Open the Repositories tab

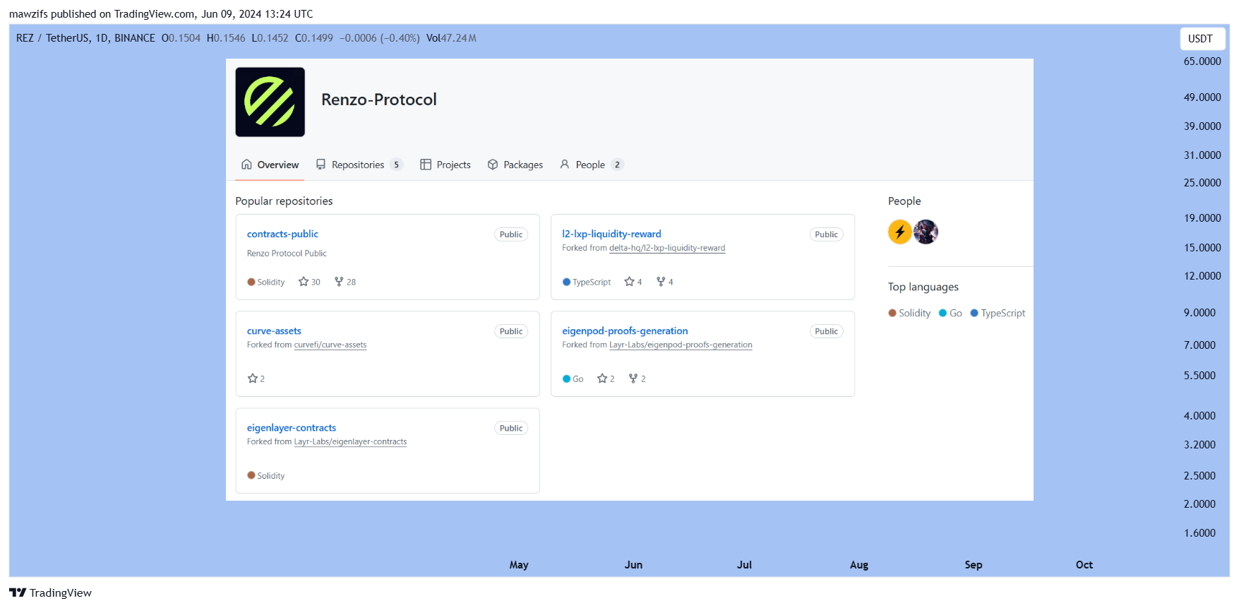tap(359, 165)
